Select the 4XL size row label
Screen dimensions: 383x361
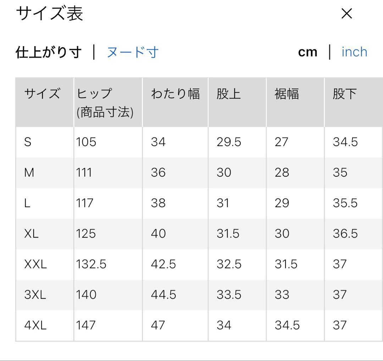point(35,325)
